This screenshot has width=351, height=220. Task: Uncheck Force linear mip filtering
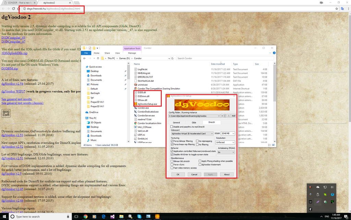(x=172, y=144)
